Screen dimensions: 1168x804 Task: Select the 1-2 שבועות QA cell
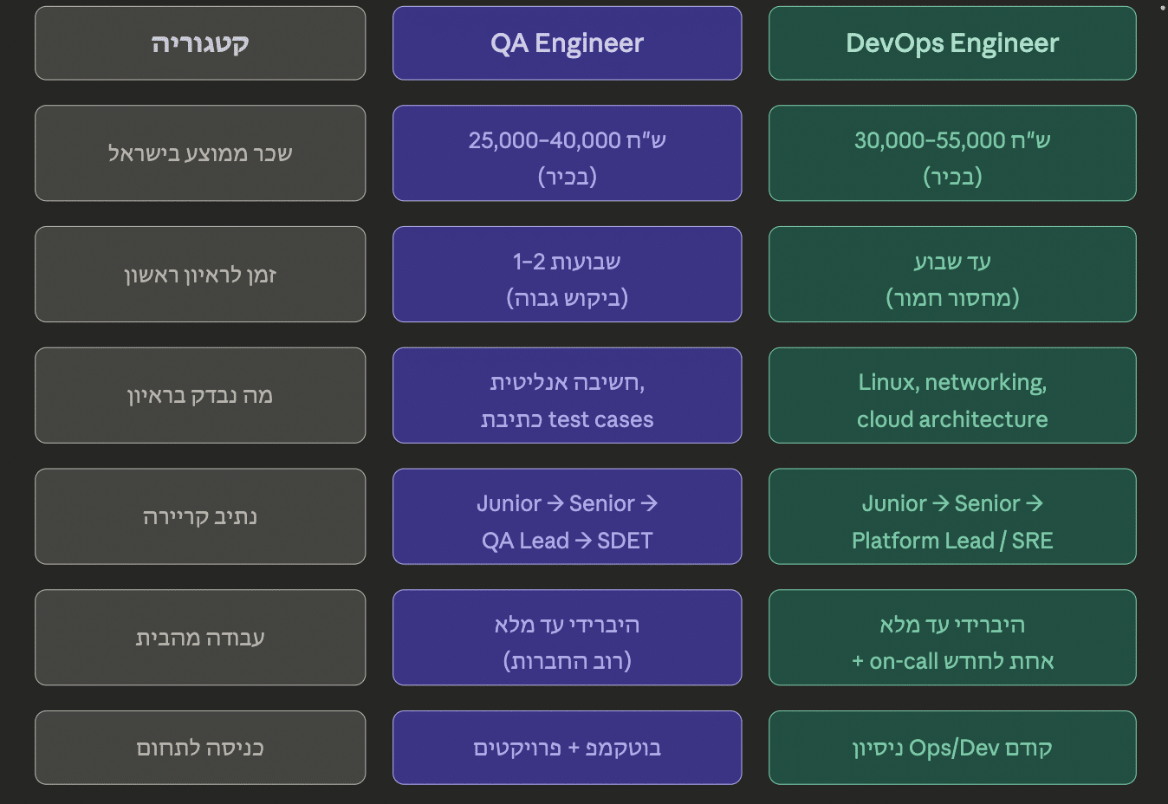point(567,275)
